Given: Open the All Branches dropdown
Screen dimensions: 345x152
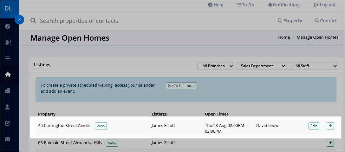Looking at the screenshot, I should 215,66.
